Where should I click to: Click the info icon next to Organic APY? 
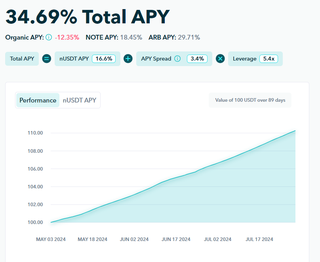click(49, 38)
